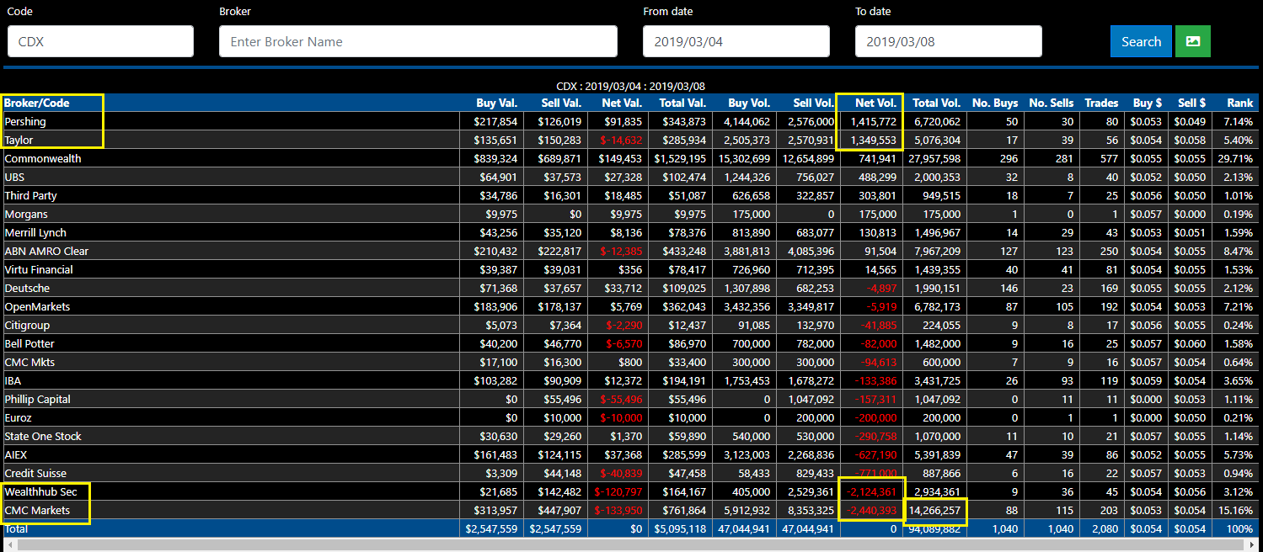The width and height of the screenshot is (1263, 552).
Task: Sort by Sell Vol. column header
Action: pyautogui.click(x=814, y=103)
